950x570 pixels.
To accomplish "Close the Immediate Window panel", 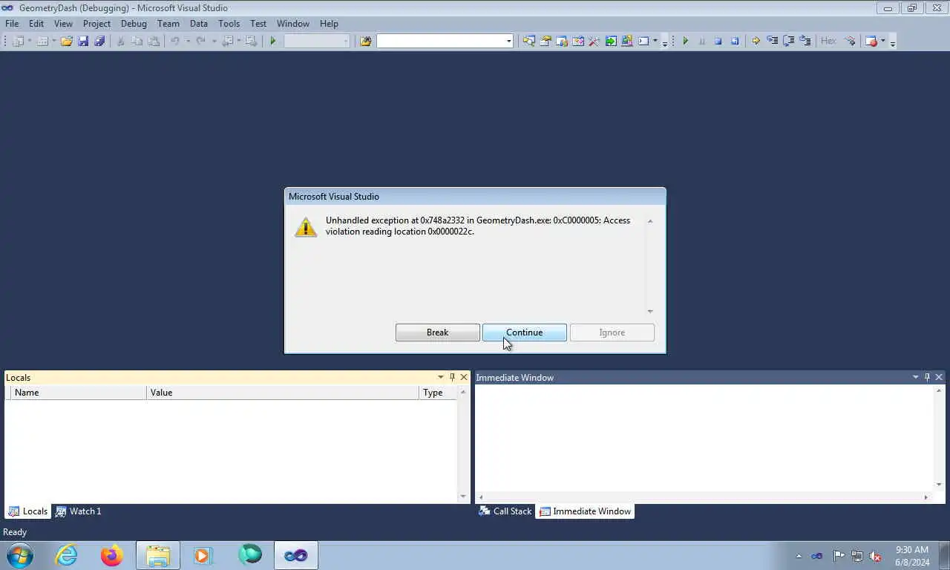I will [x=939, y=377].
